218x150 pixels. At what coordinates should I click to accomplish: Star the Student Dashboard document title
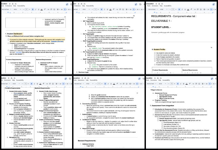click(x=10, y=4)
